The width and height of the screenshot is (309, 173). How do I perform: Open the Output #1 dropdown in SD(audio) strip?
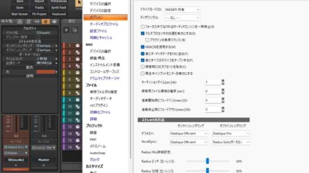[x=16, y=147]
